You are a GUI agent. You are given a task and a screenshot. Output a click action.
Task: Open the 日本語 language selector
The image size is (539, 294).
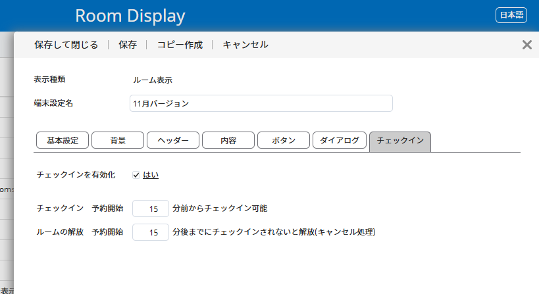tap(511, 15)
